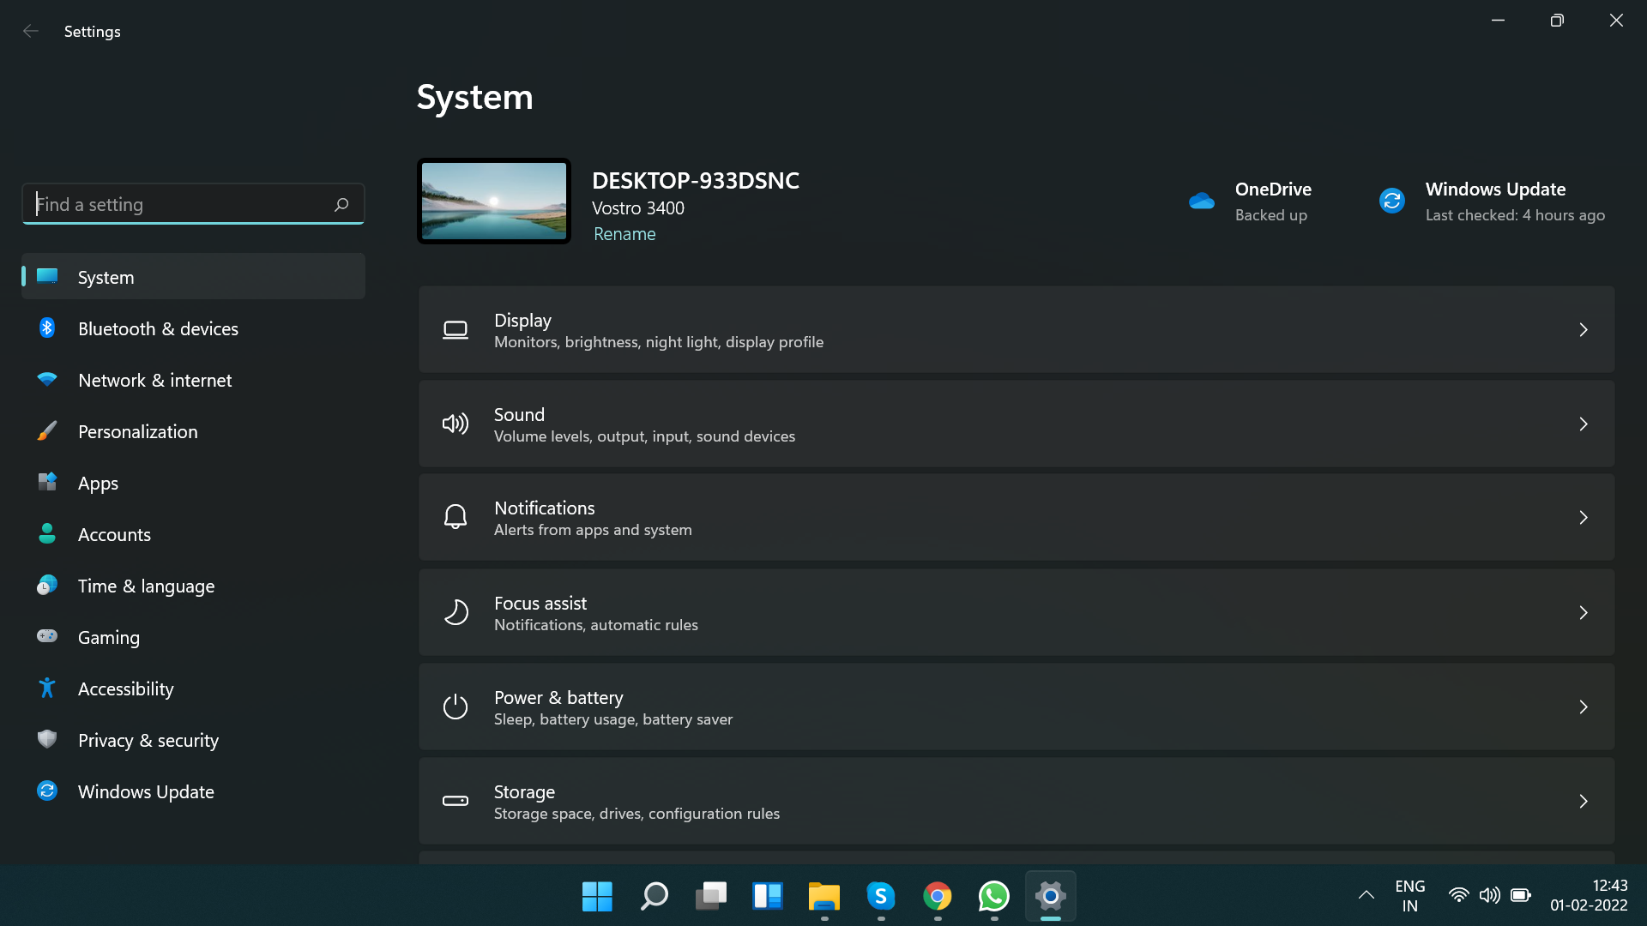The image size is (1647, 926).
Task: Click the Bluetooth icon in sidebar
Action: [x=47, y=328]
